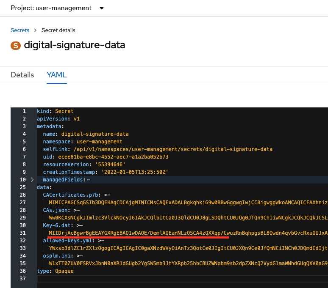
Task: Go to Secrets breadcrumb link
Action: 20,30
